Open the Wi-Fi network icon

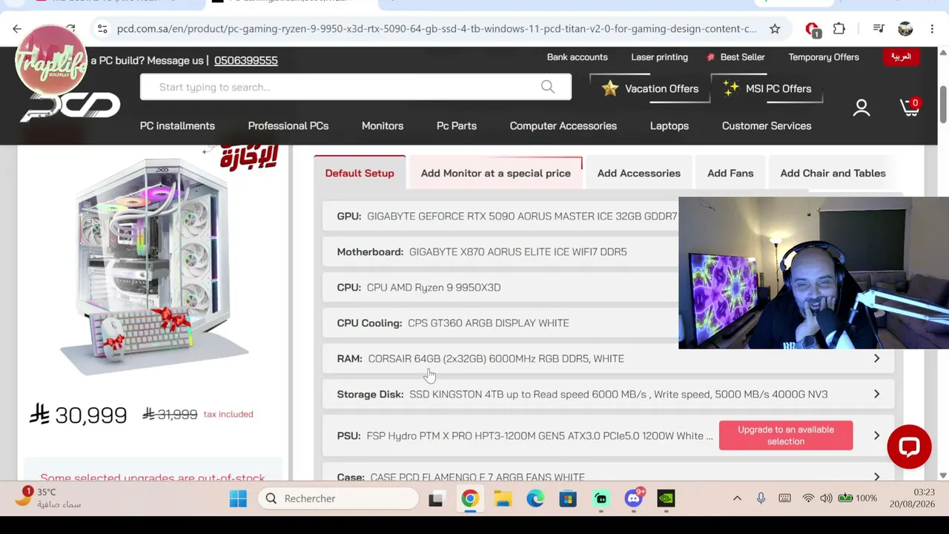(809, 498)
